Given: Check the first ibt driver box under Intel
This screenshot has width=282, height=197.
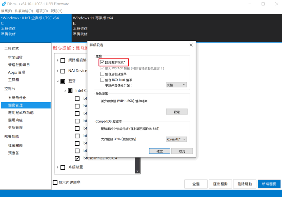Looking at the screenshot, I should coord(77,99).
